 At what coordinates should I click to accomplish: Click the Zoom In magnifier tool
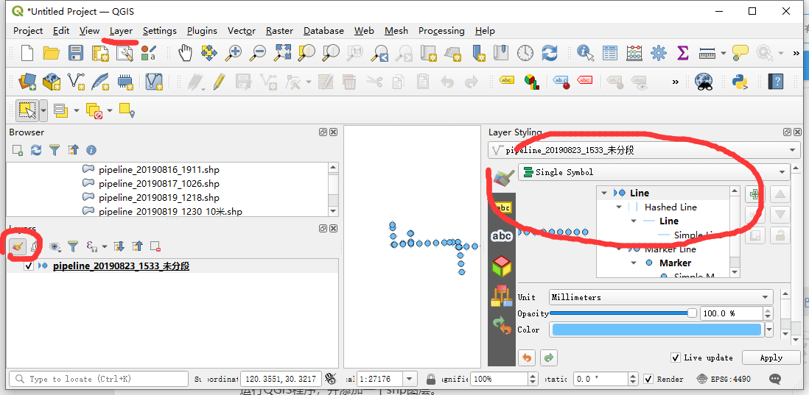click(234, 53)
